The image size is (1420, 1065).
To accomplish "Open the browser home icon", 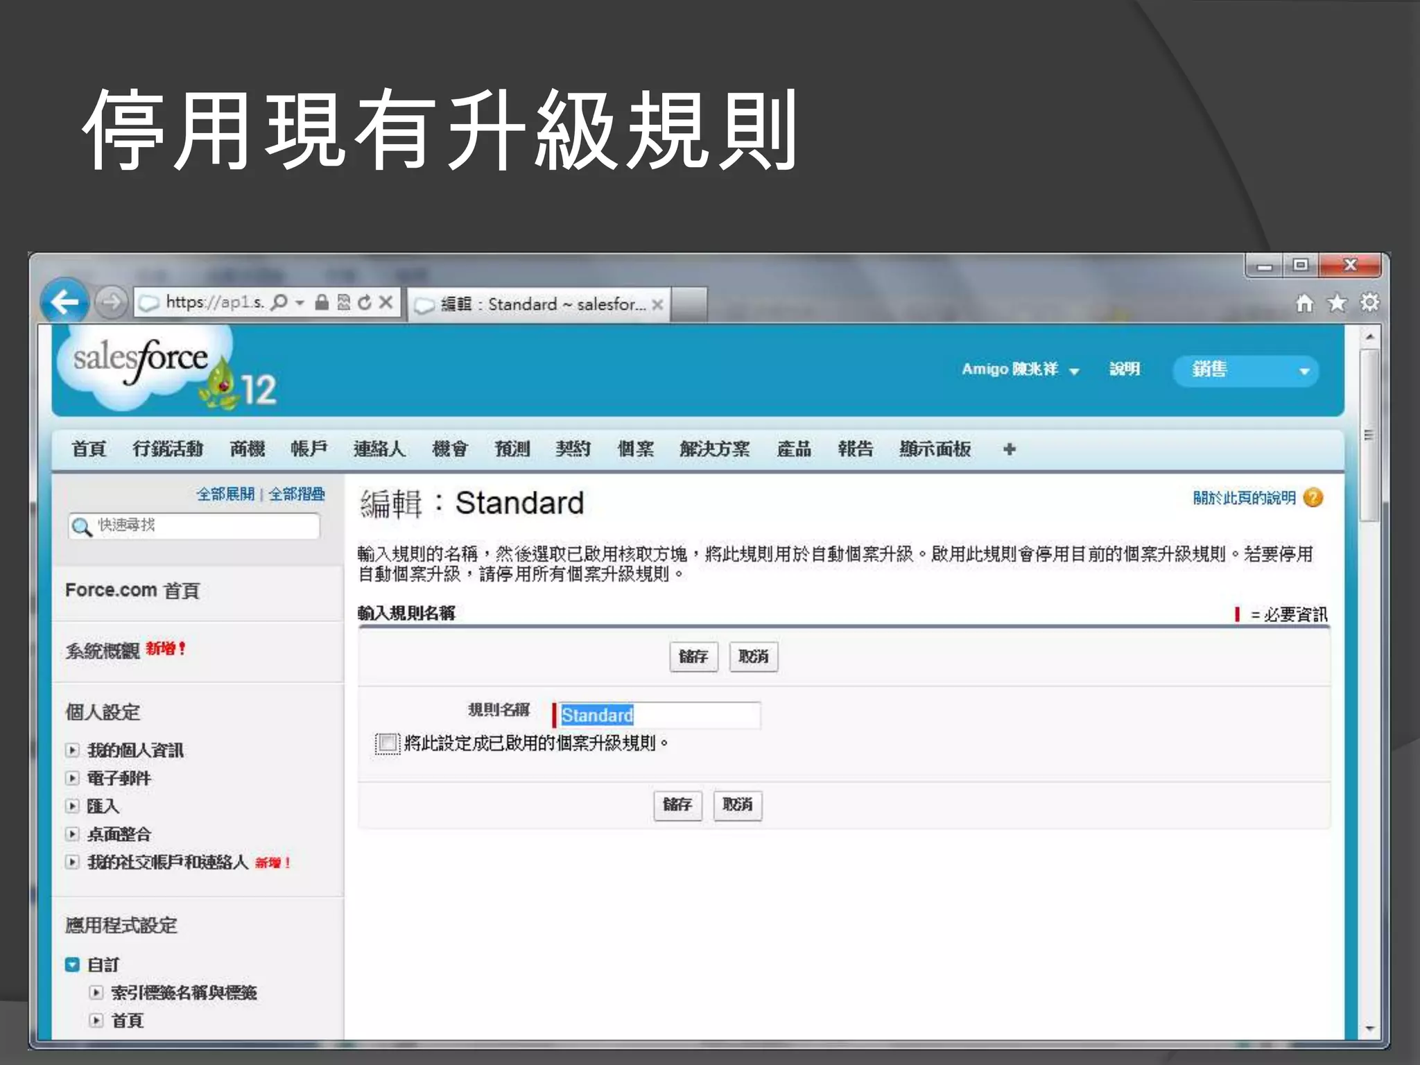I will coord(1304,303).
